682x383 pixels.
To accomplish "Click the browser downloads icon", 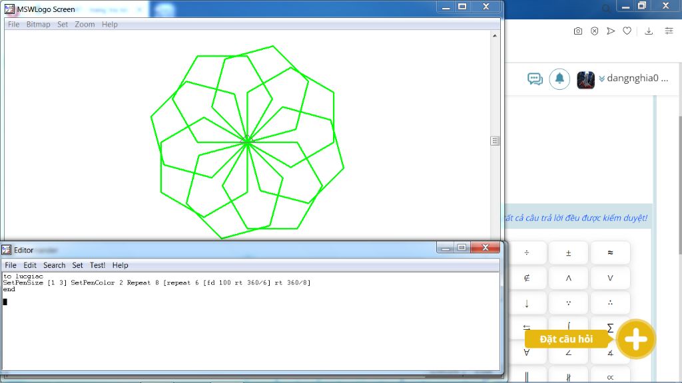I will point(649,31).
